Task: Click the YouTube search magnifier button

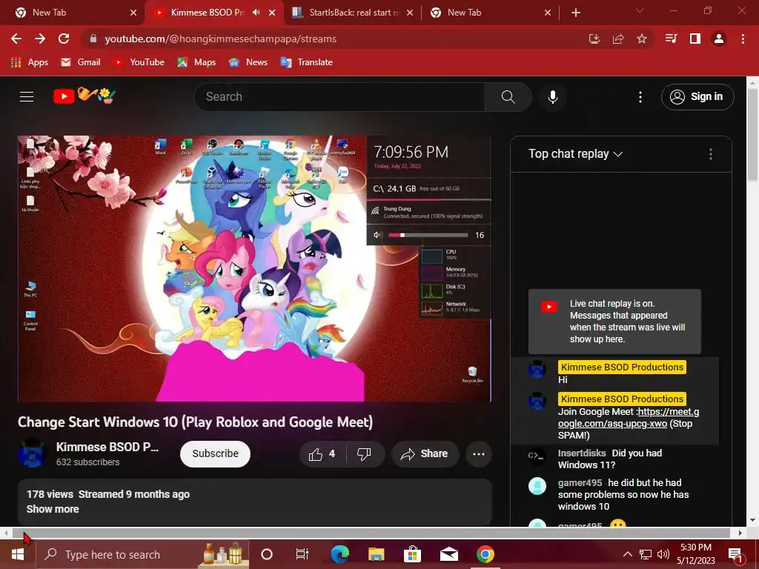Action: click(508, 97)
